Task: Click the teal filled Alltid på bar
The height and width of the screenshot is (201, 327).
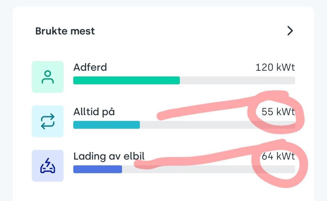Action: 107,125
